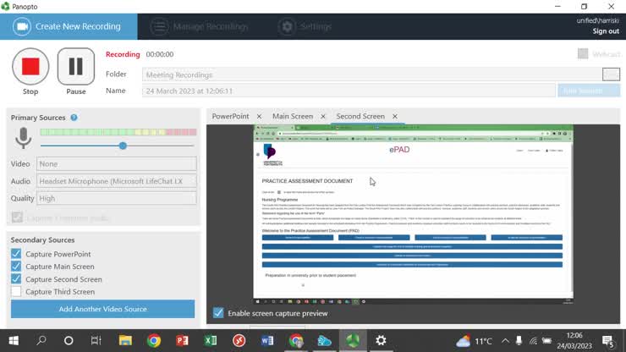The image size is (626, 352).
Task: Click the red Stop recording button
Action: (x=30, y=66)
